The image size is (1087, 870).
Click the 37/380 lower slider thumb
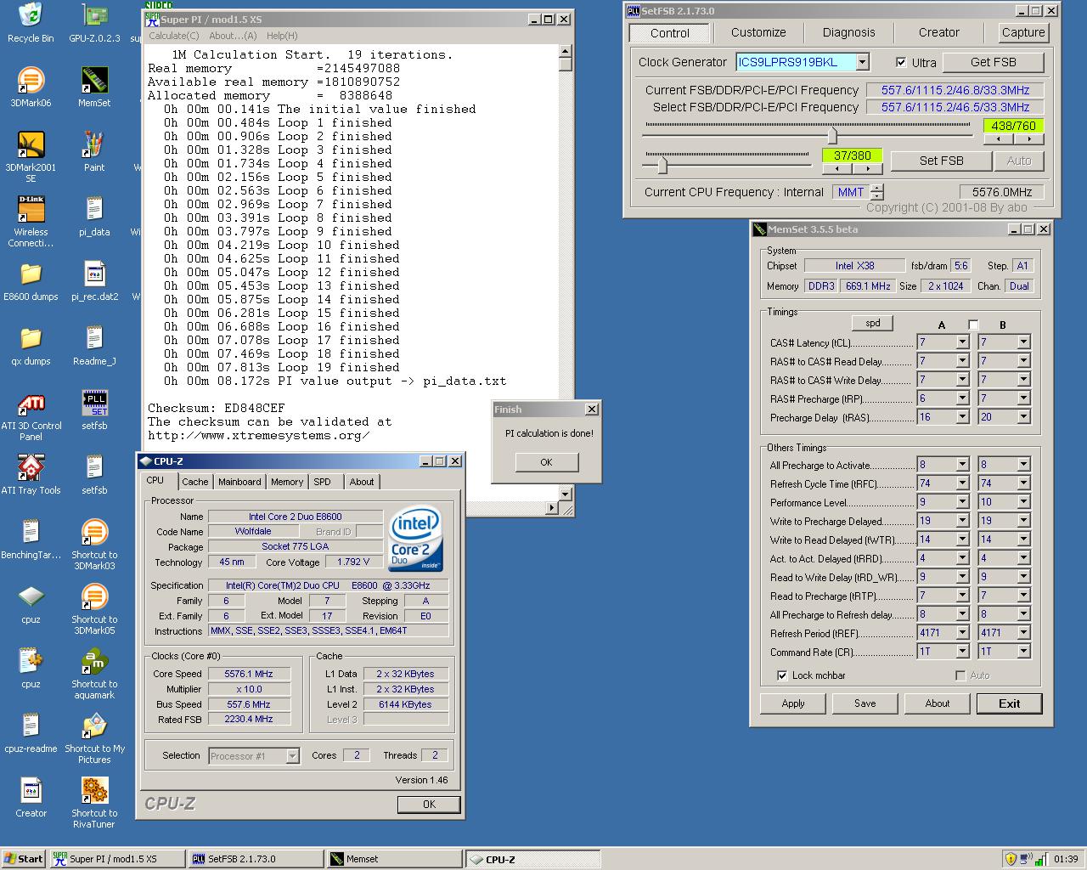coord(662,165)
